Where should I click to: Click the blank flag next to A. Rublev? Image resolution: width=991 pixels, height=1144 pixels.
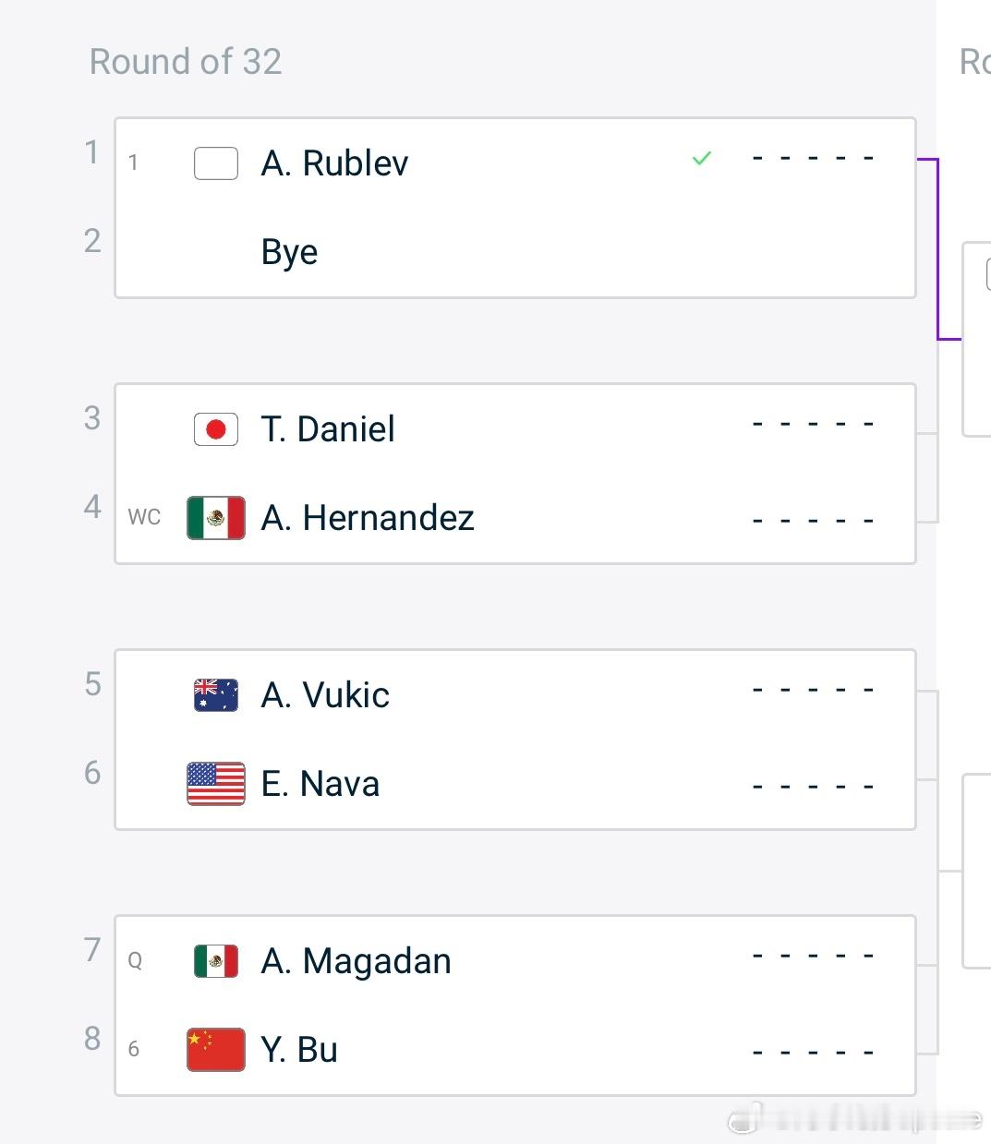click(x=216, y=163)
